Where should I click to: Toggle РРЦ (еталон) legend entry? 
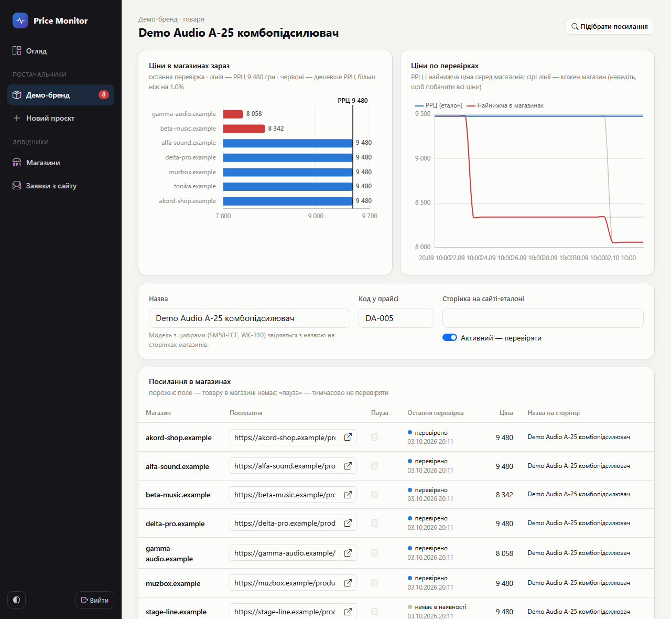click(x=439, y=105)
